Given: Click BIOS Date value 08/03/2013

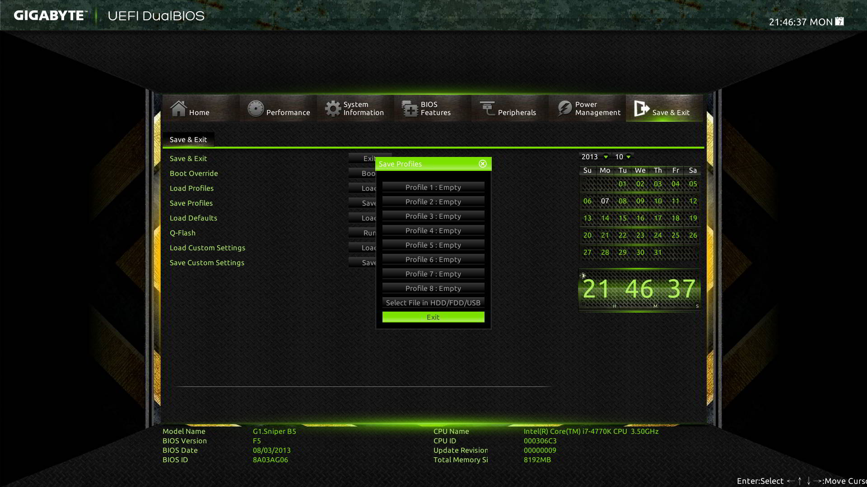Looking at the screenshot, I should [272, 450].
